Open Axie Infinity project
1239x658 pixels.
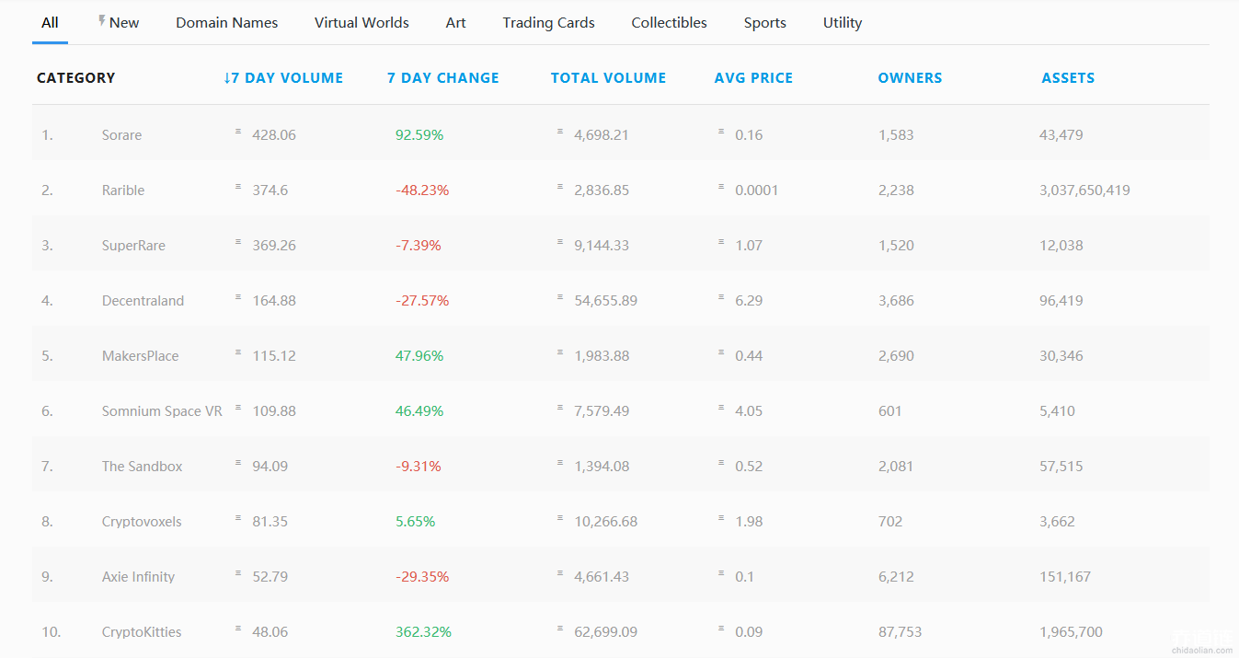tap(138, 577)
